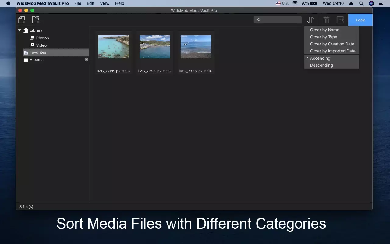390x244 pixels.
Task: Open the View menu
Action: (105, 3)
